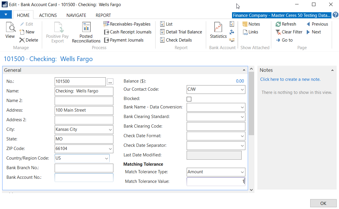Click the link to create a new note

pos(290,79)
